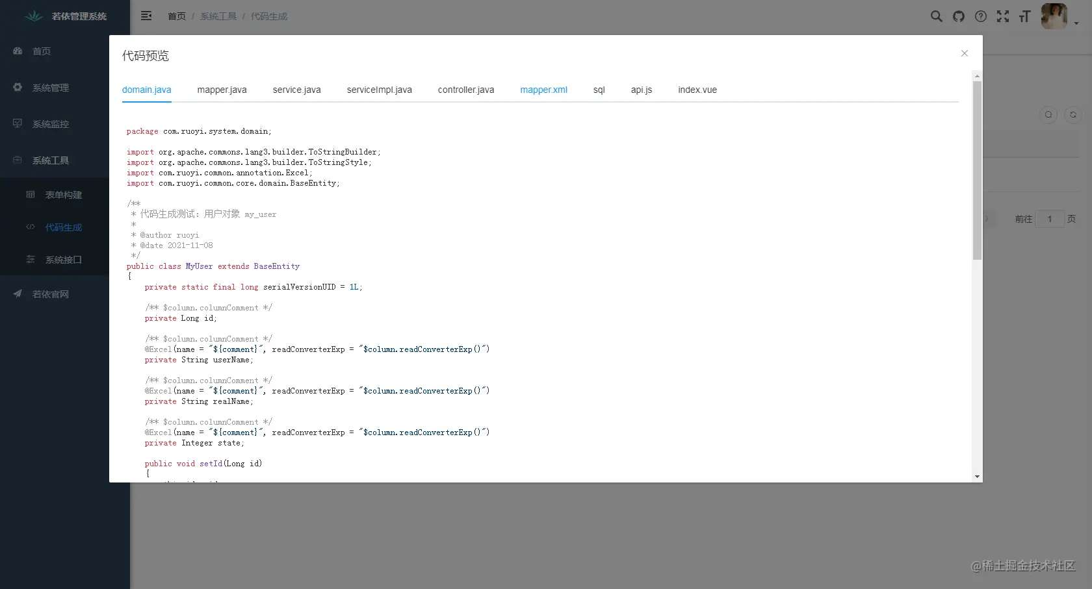1092x589 pixels.
Task: Switch to the sql tab
Action: click(599, 90)
